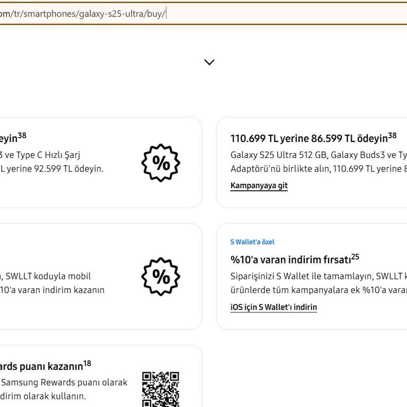Image resolution: width=407 pixels, height=407 pixels.
Task: Click the 'Samsung Rewards puanı olarak' text
Action: pos(64,382)
